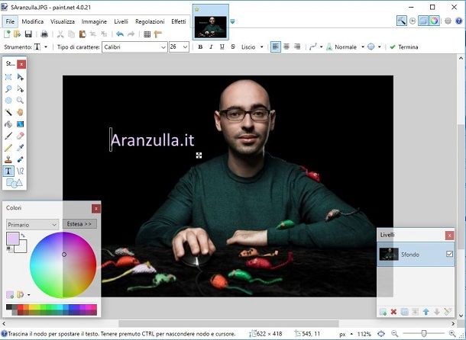
Task: Open the Strumento tool chooser arrow
Action: coord(46,47)
